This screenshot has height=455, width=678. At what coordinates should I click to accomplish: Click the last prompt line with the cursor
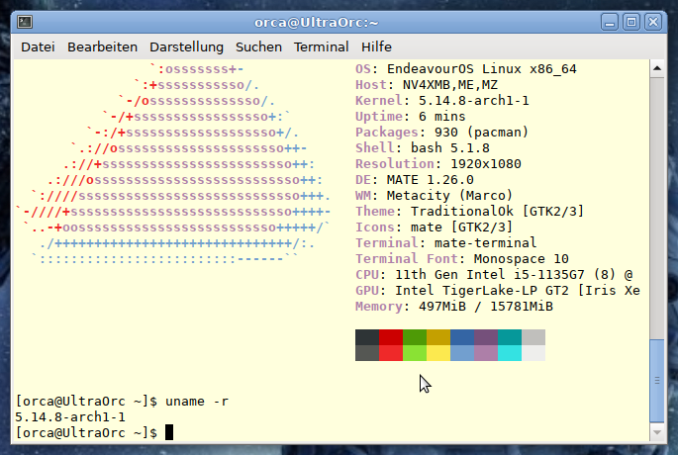(x=94, y=432)
